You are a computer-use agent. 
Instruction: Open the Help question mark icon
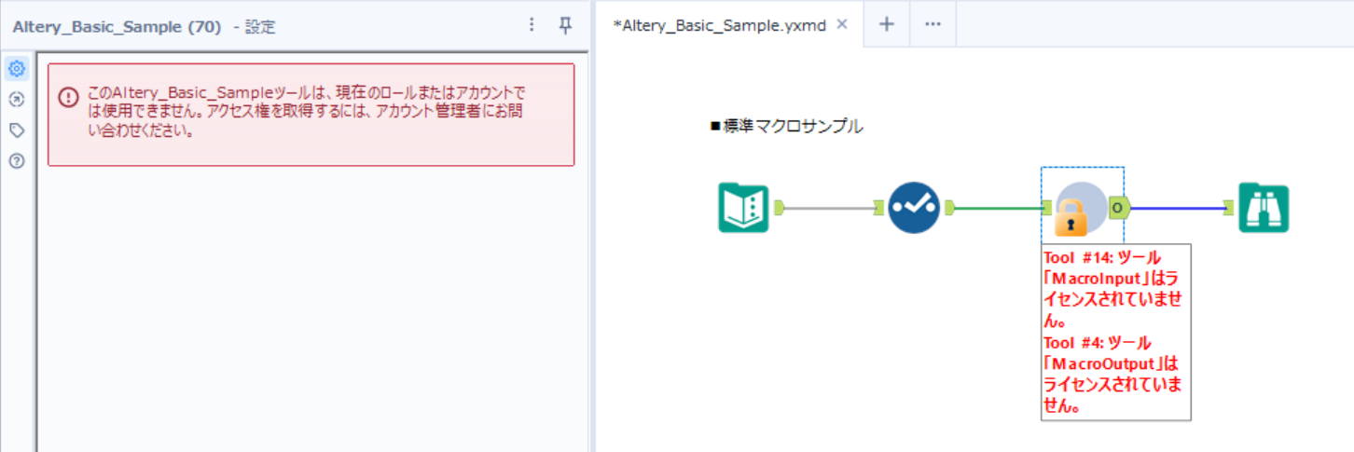[x=16, y=161]
